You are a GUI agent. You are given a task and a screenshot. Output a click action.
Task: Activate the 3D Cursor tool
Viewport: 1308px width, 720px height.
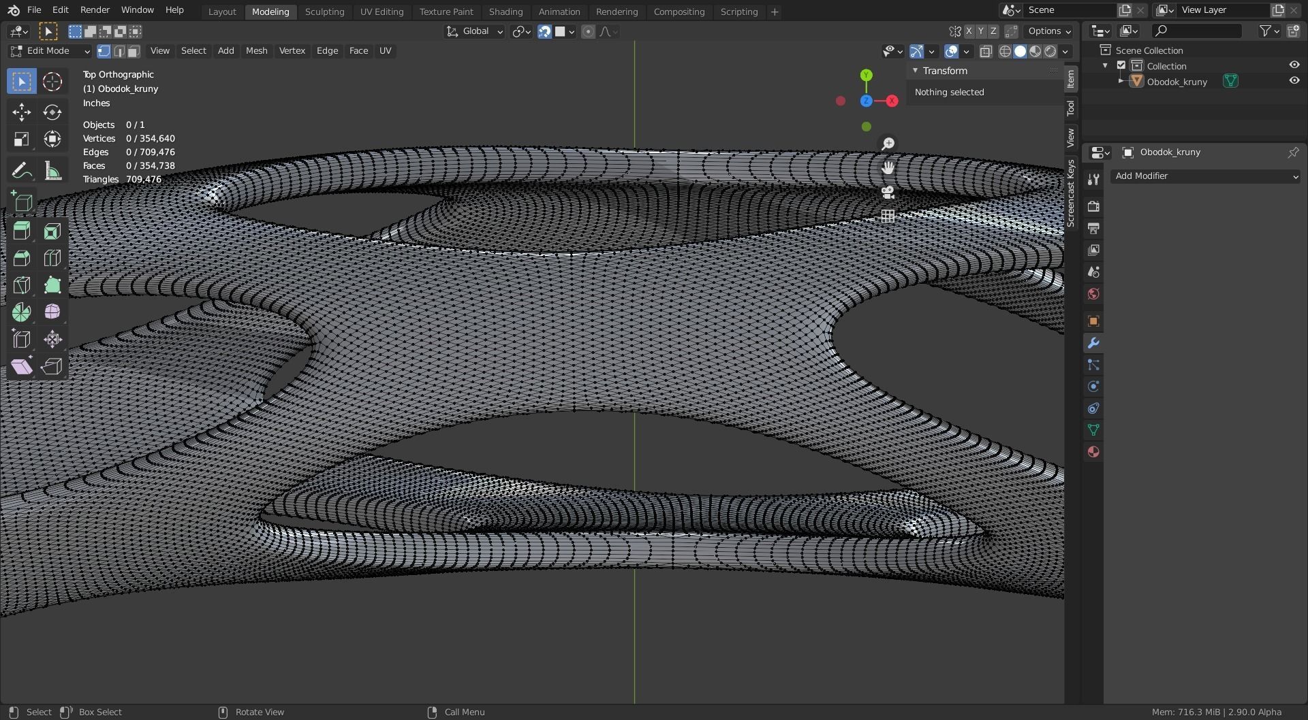pos(52,82)
